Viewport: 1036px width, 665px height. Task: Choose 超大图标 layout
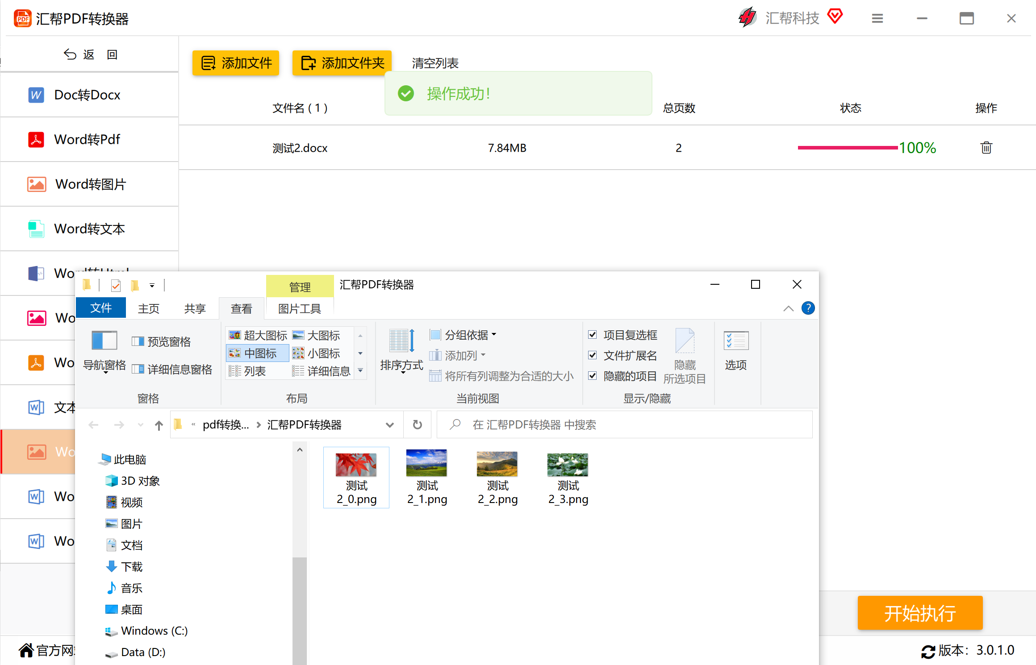[x=258, y=335]
